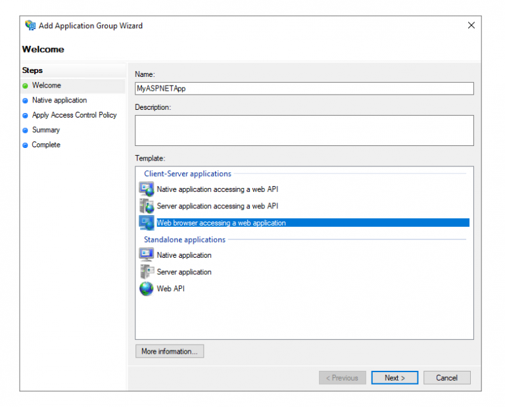
Task: Click the wizard icon in title bar
Action: pos(30,26)
